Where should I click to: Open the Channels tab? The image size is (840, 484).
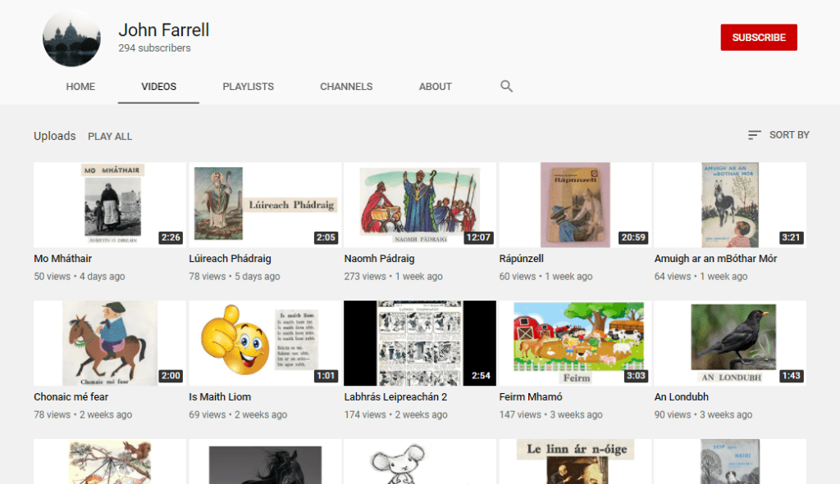(346, 86)
